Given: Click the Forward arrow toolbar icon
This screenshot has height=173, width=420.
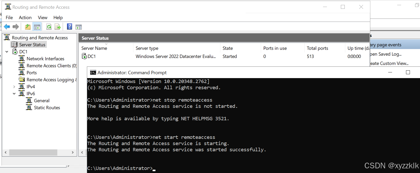Looking at the screenshot, I should click(16, 27).
